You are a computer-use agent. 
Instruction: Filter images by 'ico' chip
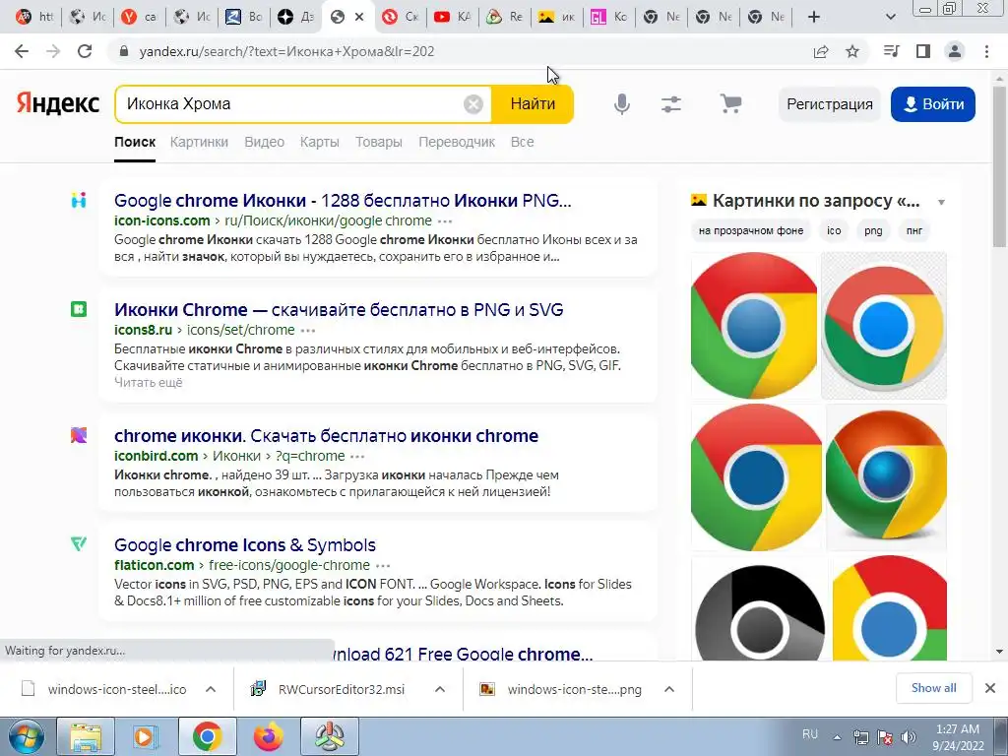(x=834, y=230)
